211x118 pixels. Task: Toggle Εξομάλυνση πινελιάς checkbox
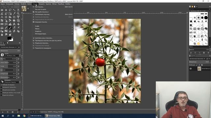(1, 90)
